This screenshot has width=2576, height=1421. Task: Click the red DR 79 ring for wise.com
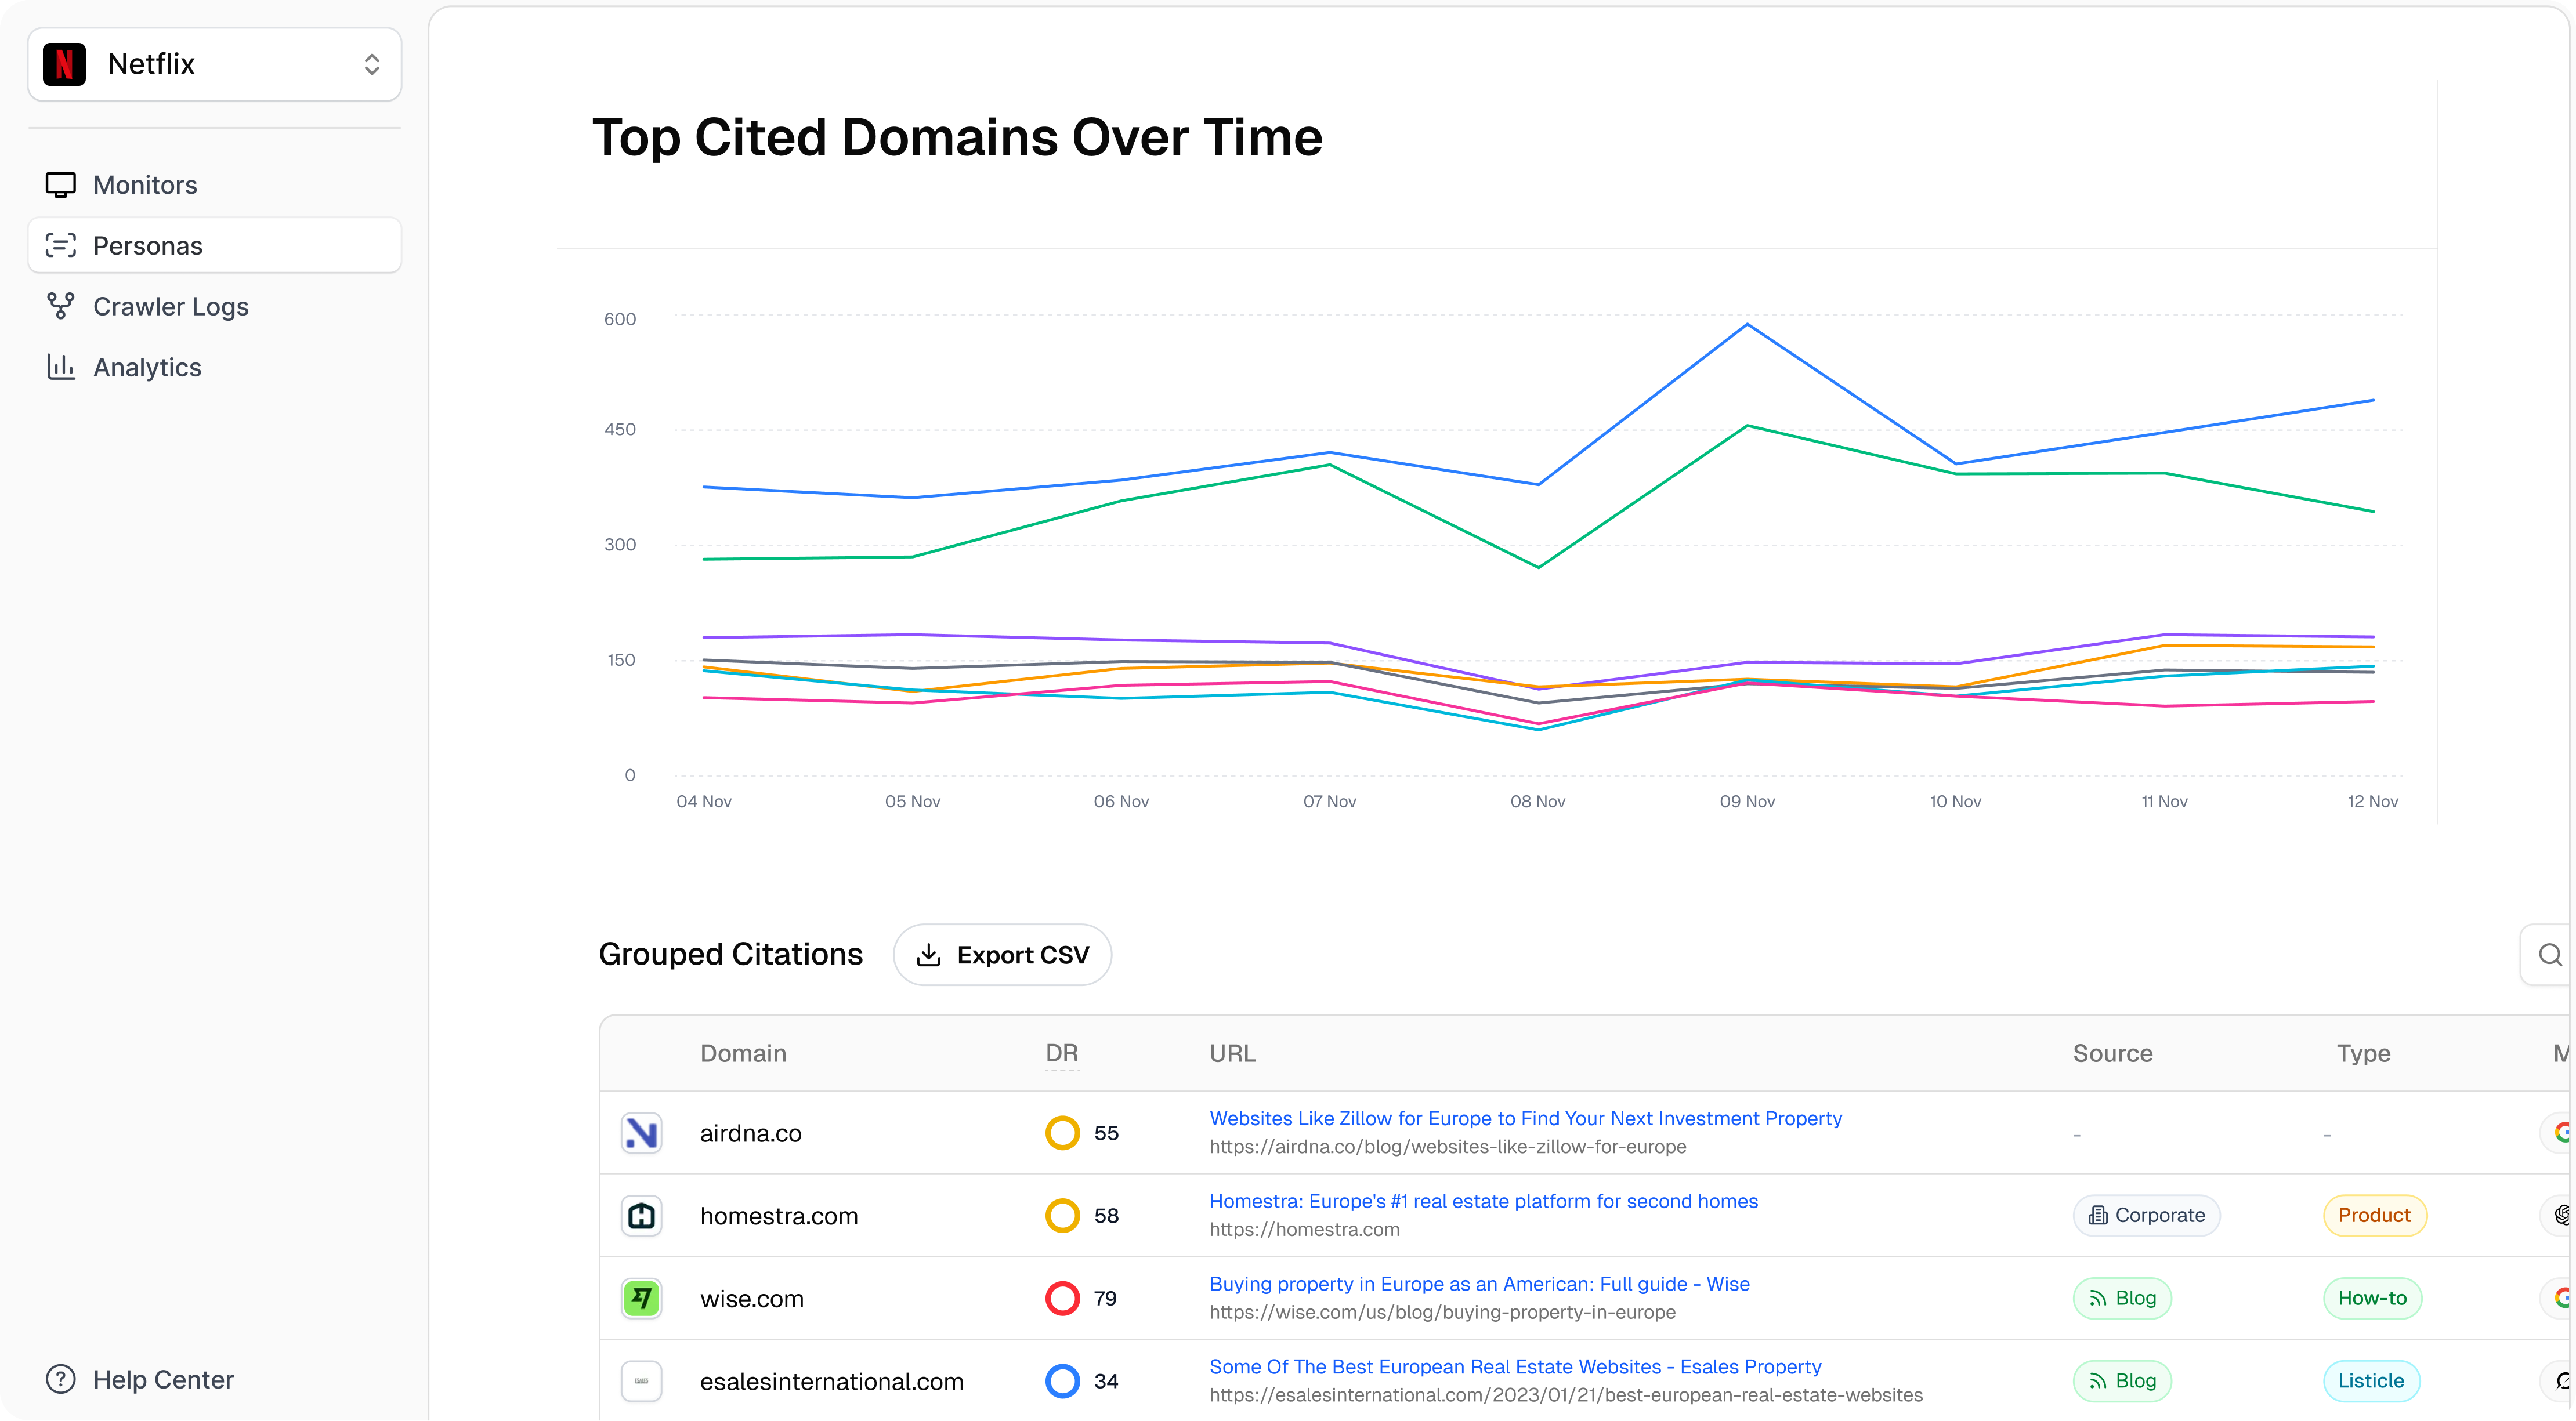click(x=1062, y=1299)
